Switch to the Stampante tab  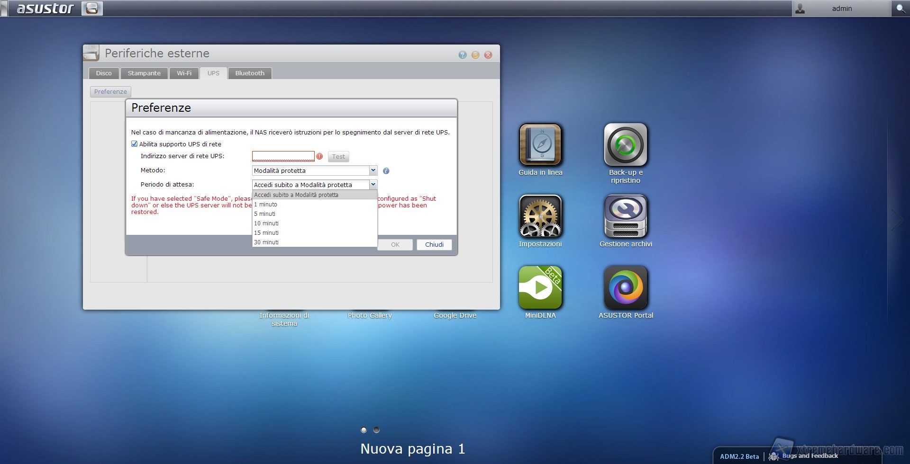coord(144,73)
